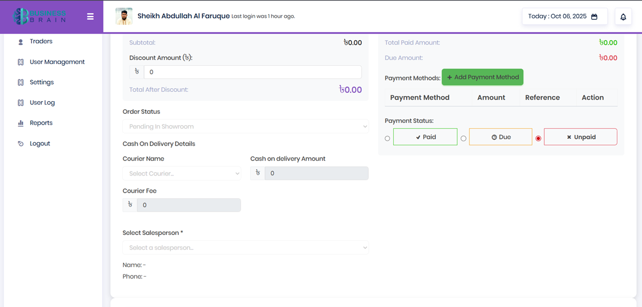Select the Unpaid payment status radio button
Screen dimensions: 642x307
click(538, 138)
